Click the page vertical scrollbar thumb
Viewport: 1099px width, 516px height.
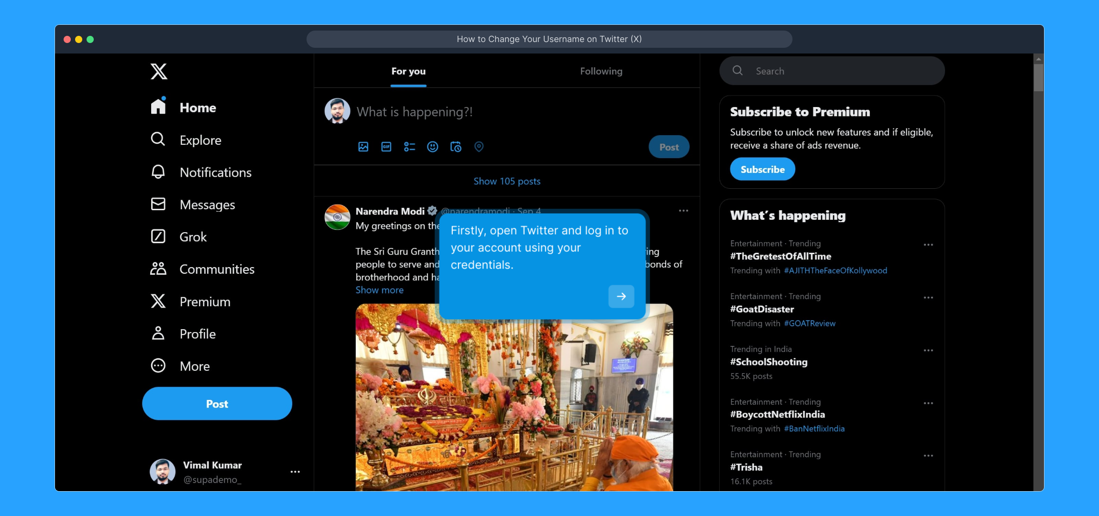1038,77
